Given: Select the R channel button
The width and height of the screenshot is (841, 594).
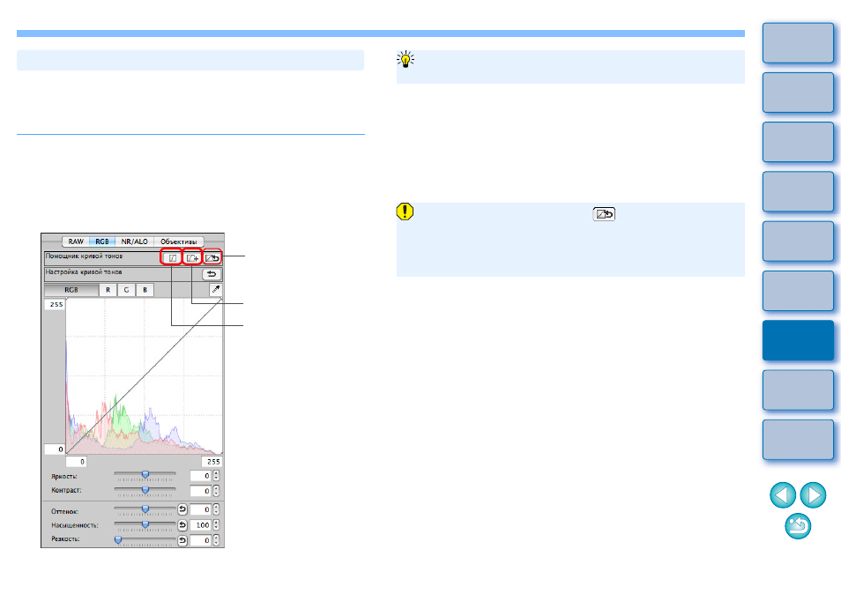Looking at the screenshot, I should 108,290.
